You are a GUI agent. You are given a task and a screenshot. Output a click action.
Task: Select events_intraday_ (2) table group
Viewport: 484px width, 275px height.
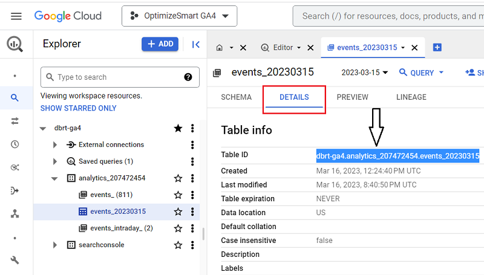point(122,228)
